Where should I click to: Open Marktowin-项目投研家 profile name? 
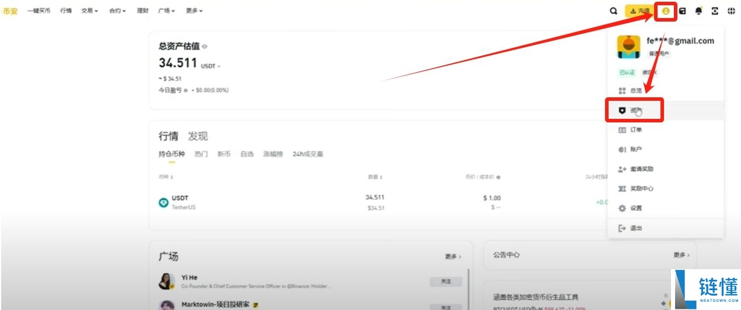click(x=215, y=304)
